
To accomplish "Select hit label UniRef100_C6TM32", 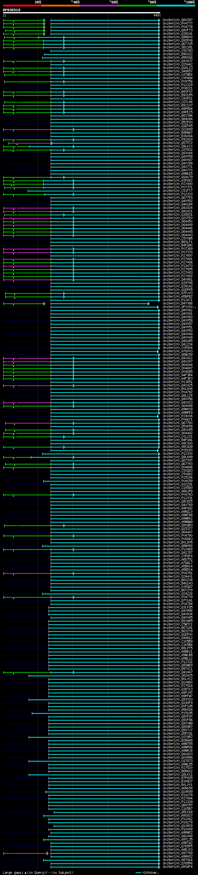I will point(178,150).
